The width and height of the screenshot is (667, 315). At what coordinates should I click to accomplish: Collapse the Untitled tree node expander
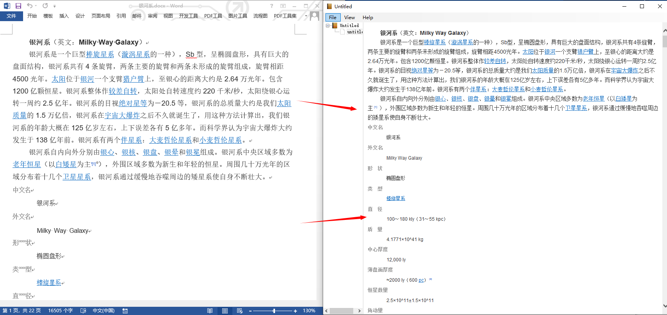[328, 25]
